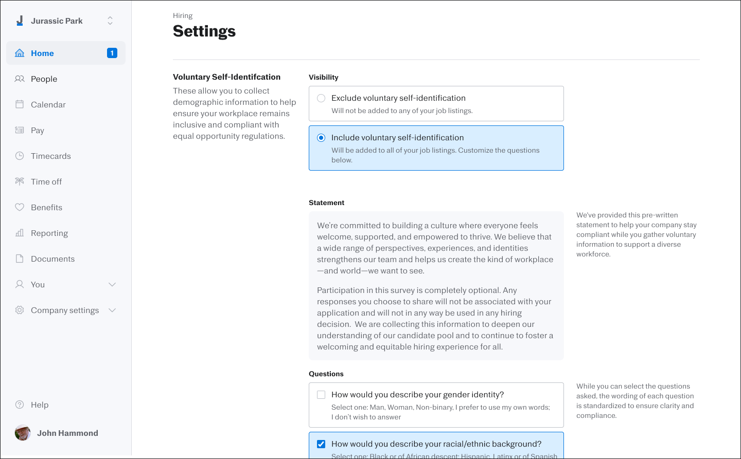Image resolution: width=741 pixels, height=459 pixels.
Task: Open the Company settings menu item
Action: click(66, 310)
